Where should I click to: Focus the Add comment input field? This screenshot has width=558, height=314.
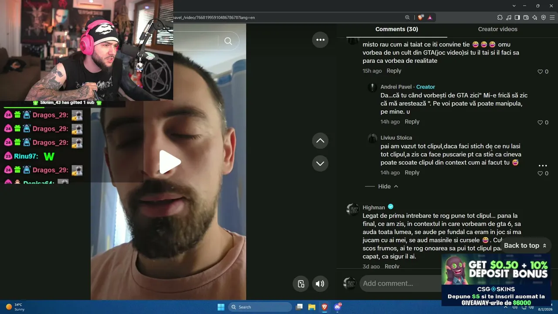coord(400,283)
